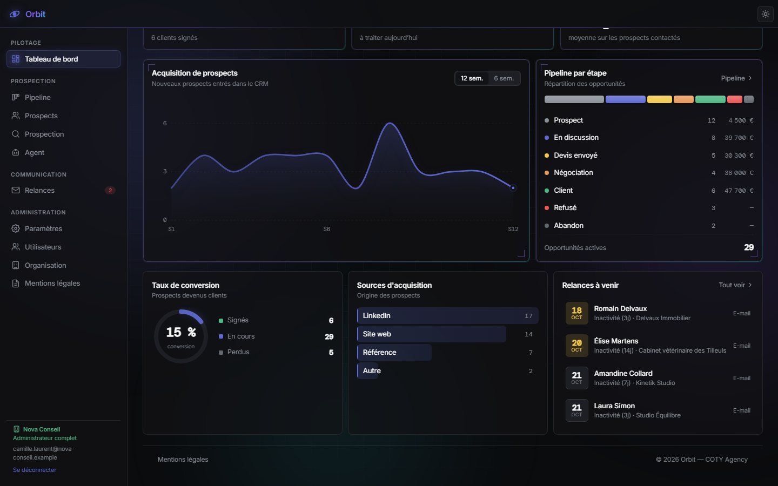Click the Devis envoyé stage row
The height and width of the screenshot is (486, 778).
point(649,156)
